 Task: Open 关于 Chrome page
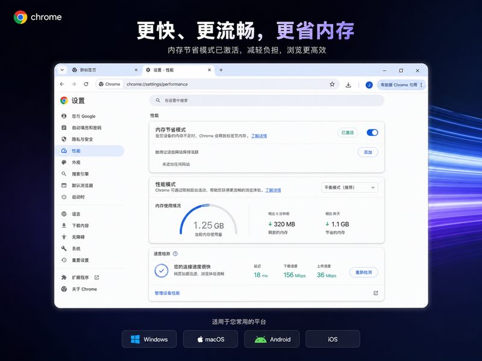(90, 289)
